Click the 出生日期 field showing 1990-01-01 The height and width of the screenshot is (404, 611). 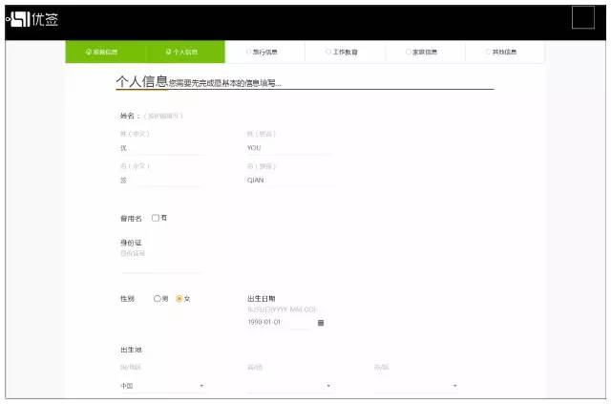coord(280,323)
